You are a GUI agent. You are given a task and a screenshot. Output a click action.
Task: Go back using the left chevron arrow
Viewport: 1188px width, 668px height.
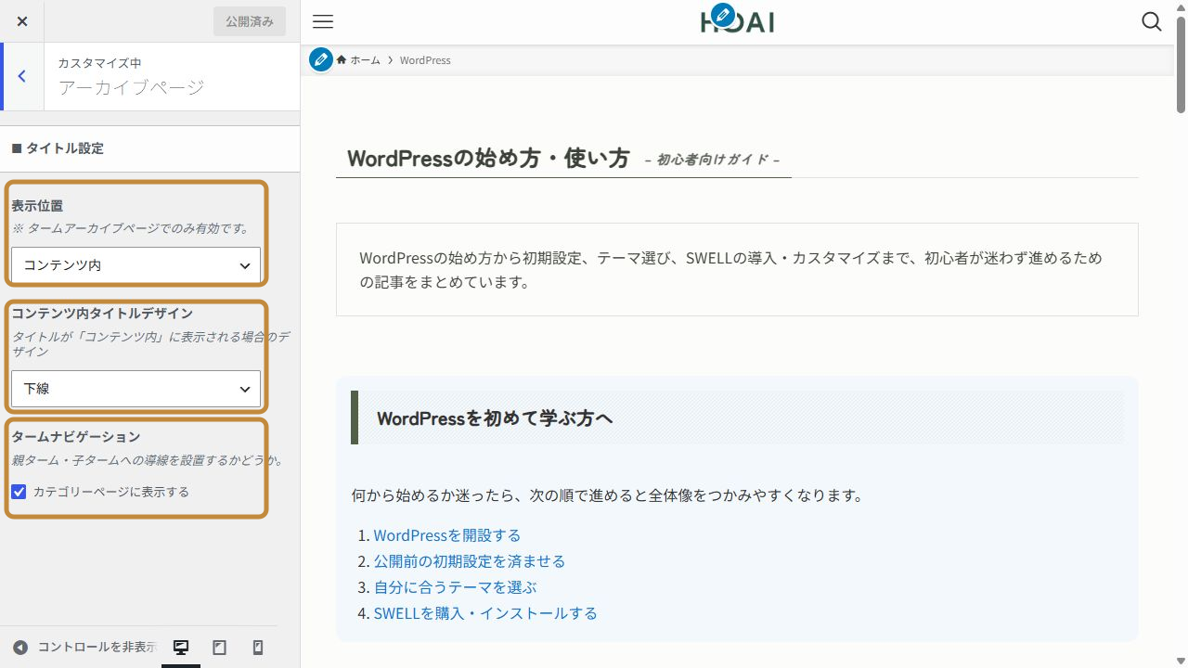[x=21, y=76]
